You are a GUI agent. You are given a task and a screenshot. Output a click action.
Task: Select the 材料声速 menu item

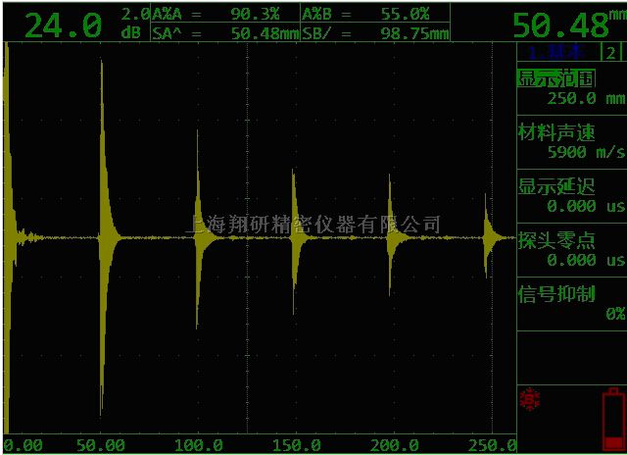(x=556, y=132)
